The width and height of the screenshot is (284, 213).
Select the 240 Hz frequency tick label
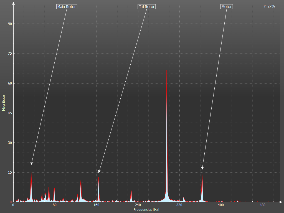pyautogui.click(x=138, y=205)
